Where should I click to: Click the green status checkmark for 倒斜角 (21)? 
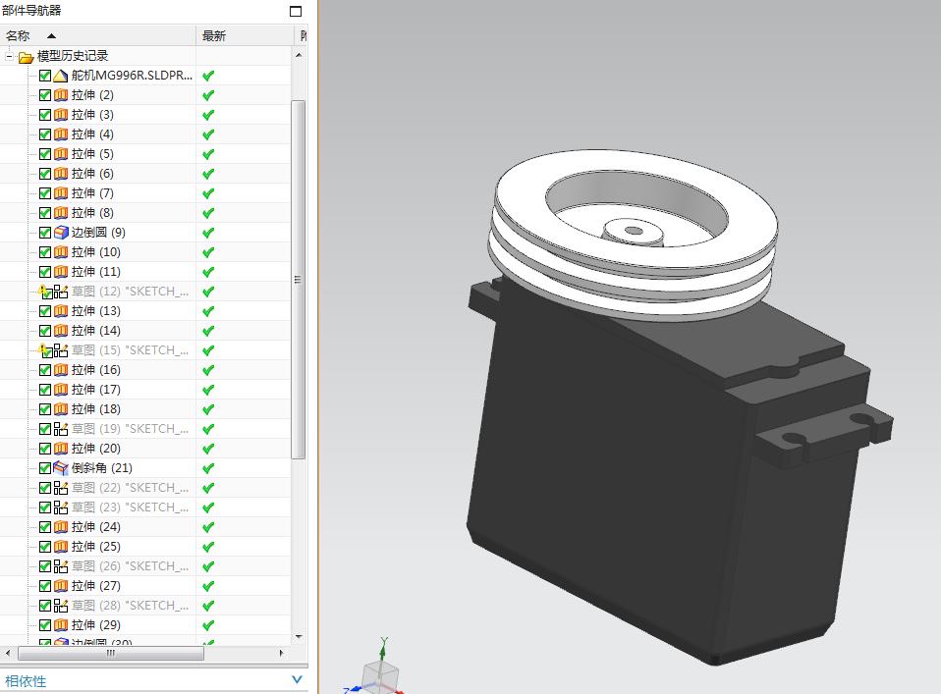tap(208, 468)
